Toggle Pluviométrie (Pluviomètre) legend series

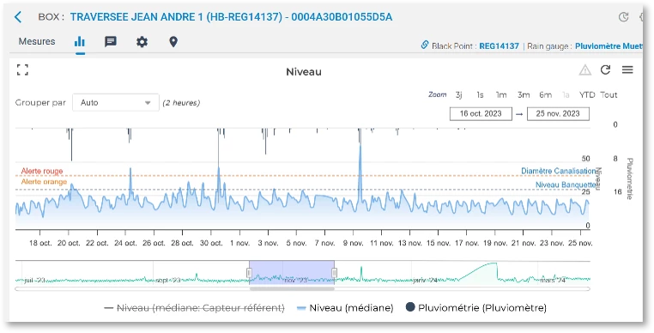click(475, 308)
